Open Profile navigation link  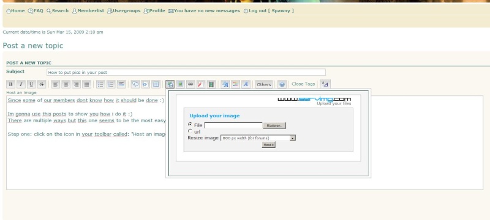154,10
